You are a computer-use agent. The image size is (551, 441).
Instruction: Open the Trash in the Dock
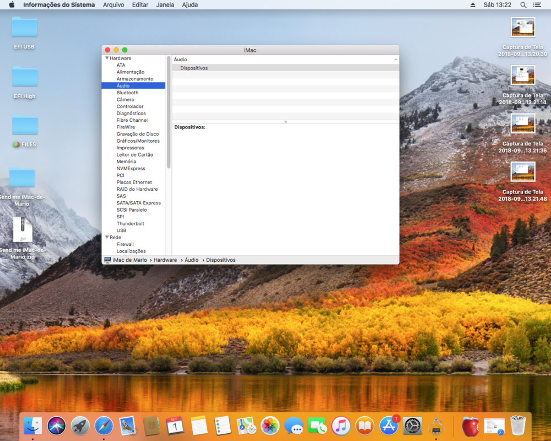coord(518,426)
